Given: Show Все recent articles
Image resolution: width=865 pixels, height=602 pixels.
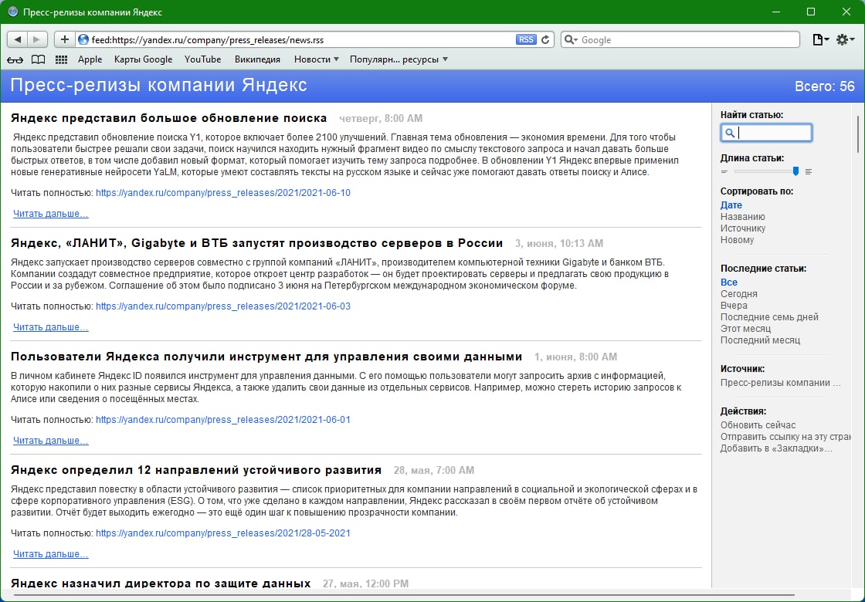Looking at the screenshot, I should tap(729, 282).
